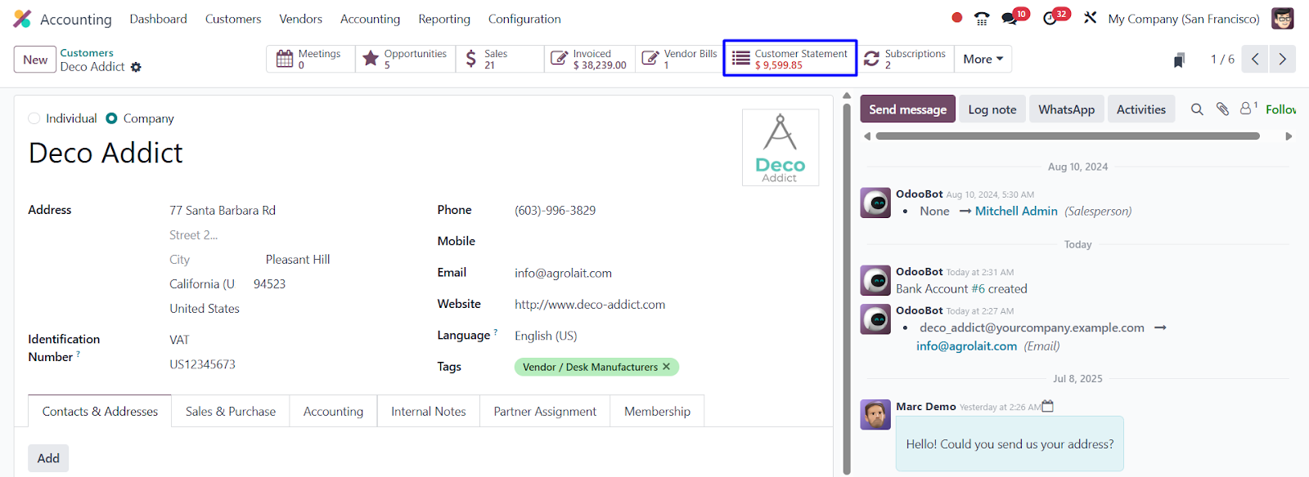Image resolution: width=1309 pixels, height=477 pixels.
Task: Open Customer Statement stat button
Action: tap(790, 59)
